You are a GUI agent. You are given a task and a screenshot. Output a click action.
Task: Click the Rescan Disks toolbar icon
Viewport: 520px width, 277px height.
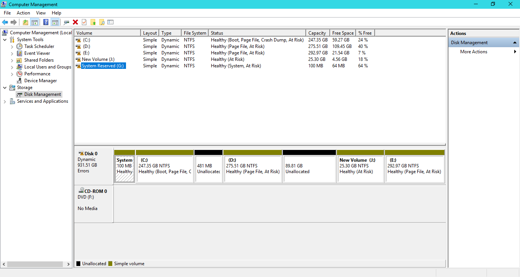tap(66, 22)
